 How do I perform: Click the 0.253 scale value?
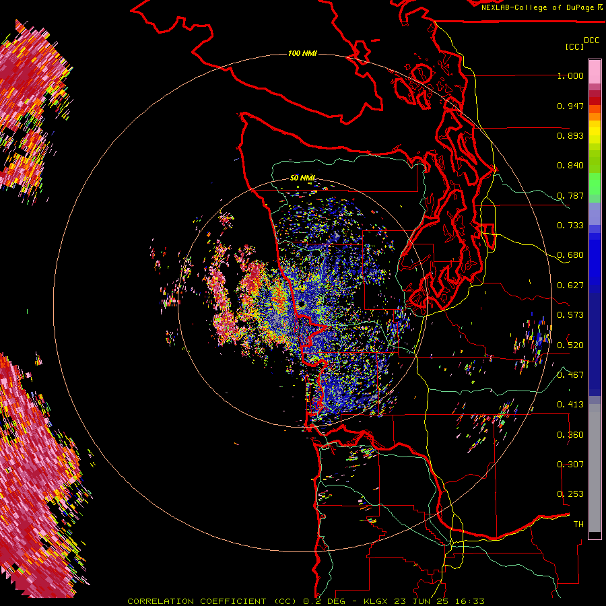click(570, 494)
